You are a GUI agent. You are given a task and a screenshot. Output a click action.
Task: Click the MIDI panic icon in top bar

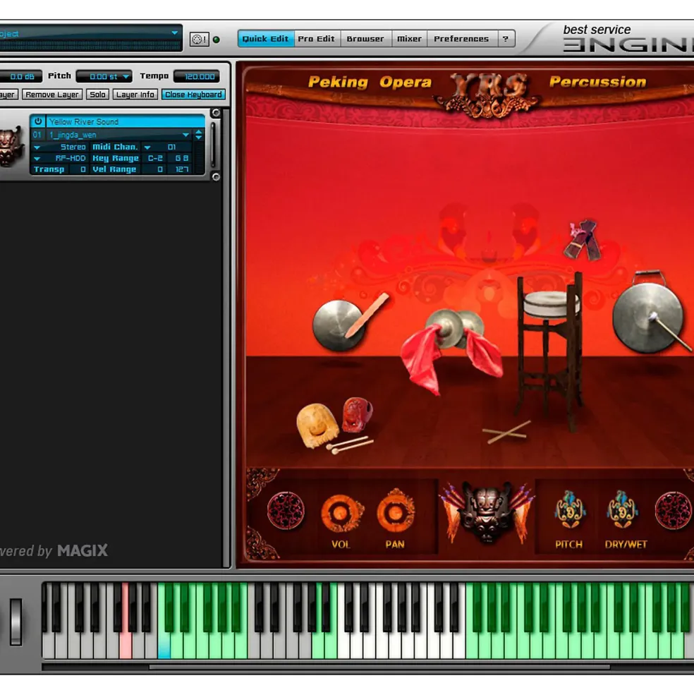[x=199, y=40]
